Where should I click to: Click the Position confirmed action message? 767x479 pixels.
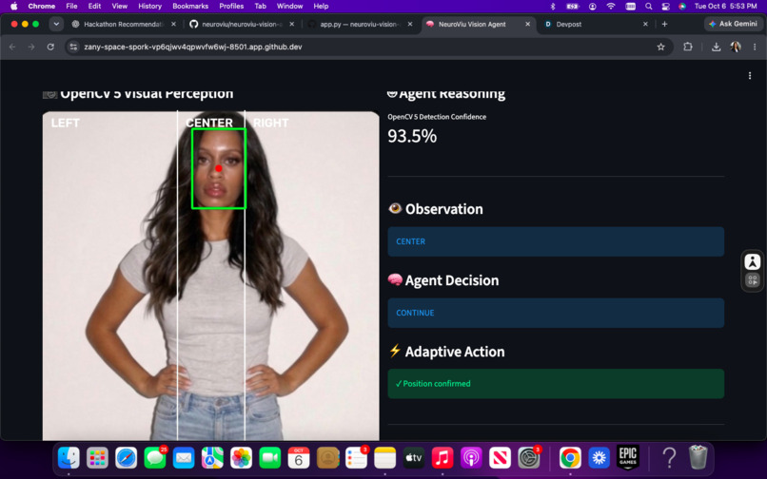[556, 384]
